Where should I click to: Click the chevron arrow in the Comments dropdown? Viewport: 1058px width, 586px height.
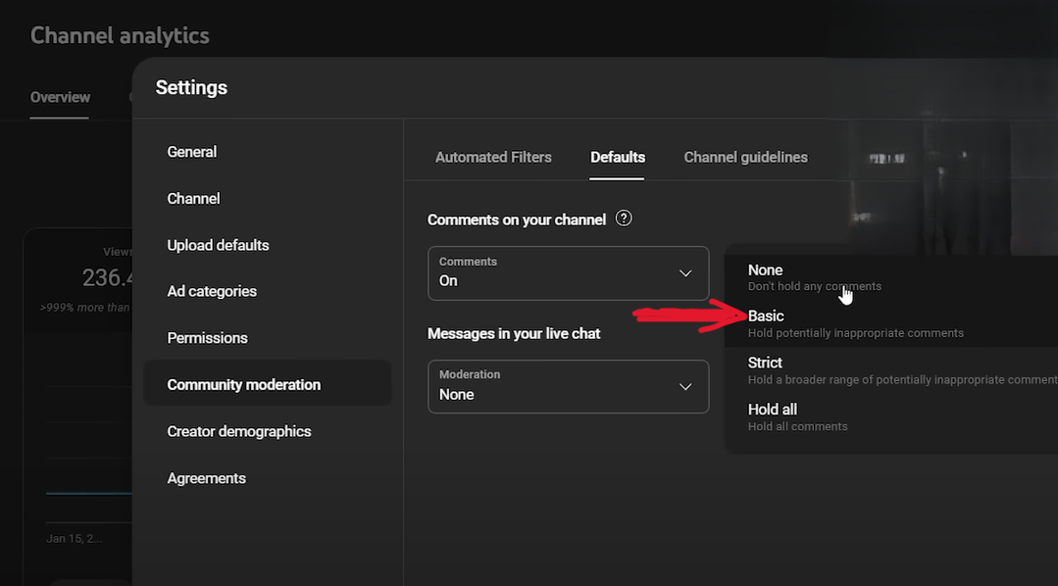[685, 273]
